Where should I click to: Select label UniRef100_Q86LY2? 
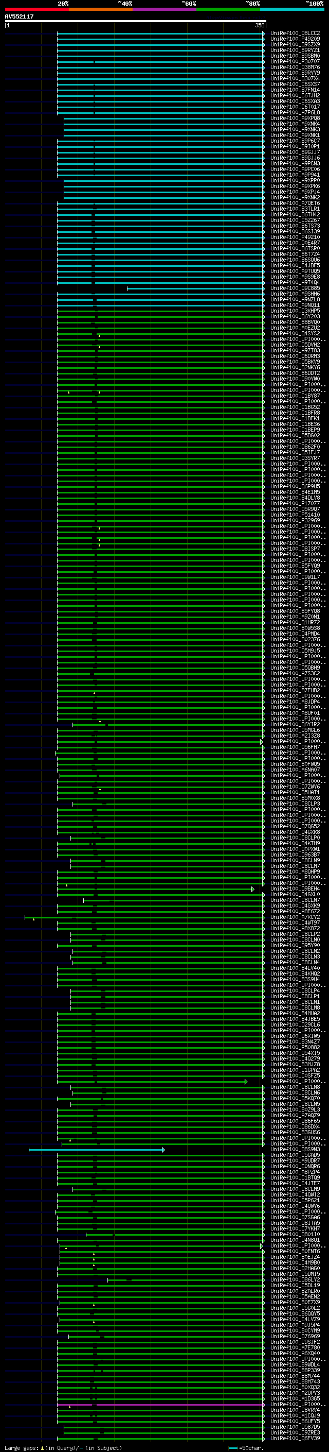click(295, 1279)
